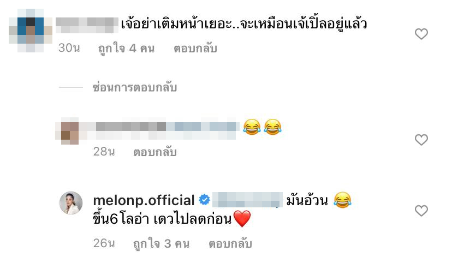Like the reply with two laughing emojis
The height and width of the screenshot is (263, 452).
(x=421, y=140)
